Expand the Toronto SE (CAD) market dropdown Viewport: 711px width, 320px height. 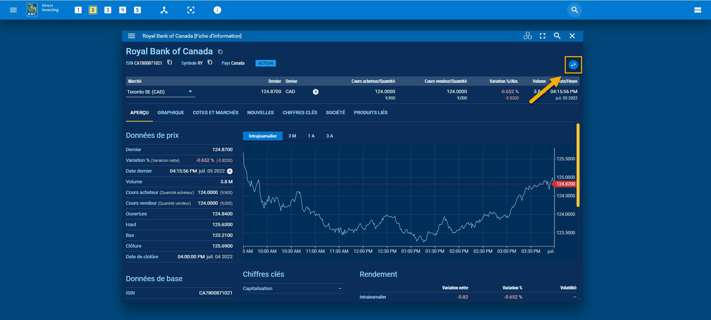190,92
